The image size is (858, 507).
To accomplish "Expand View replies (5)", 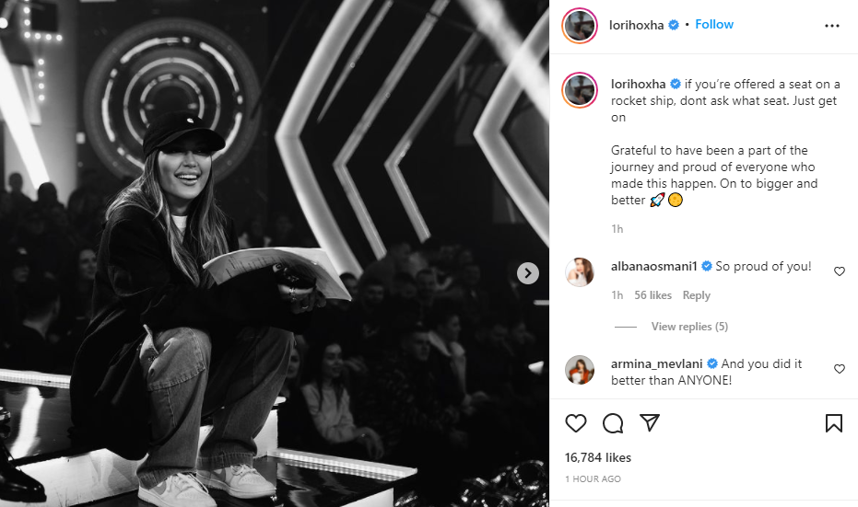I will (x=689, y=327).
